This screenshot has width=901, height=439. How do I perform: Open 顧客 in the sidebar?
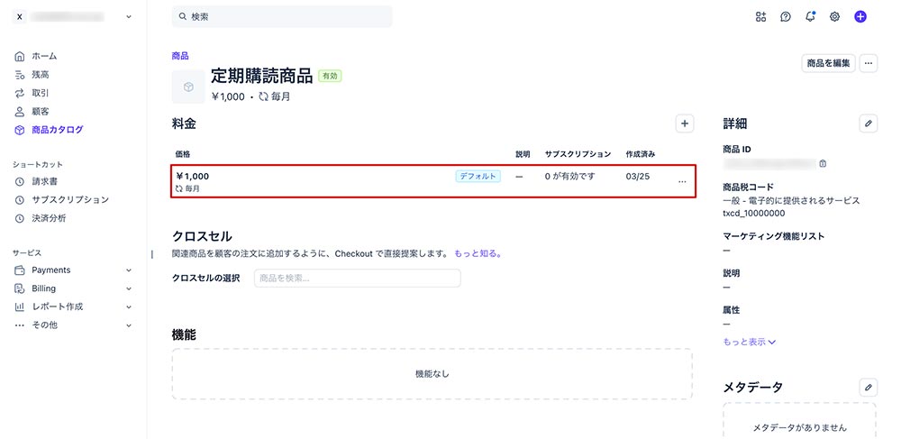coord(40,111)
